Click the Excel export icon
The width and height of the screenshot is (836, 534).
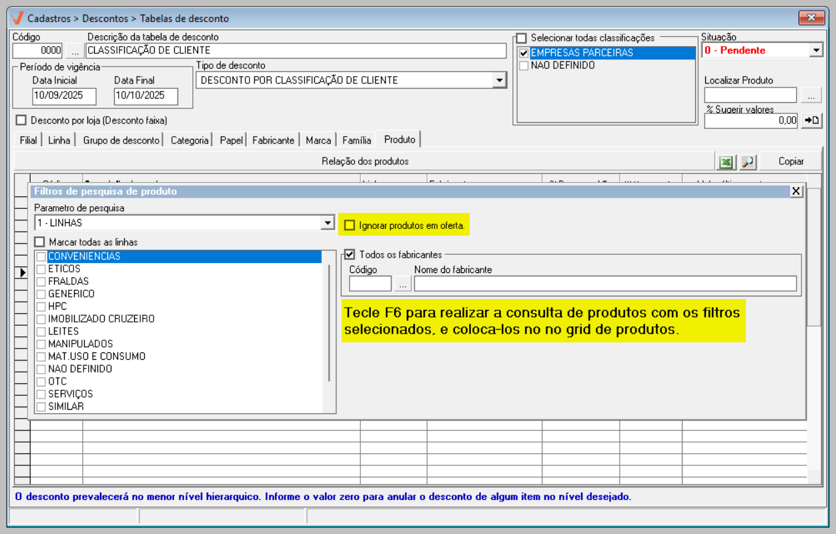point(725,162)
